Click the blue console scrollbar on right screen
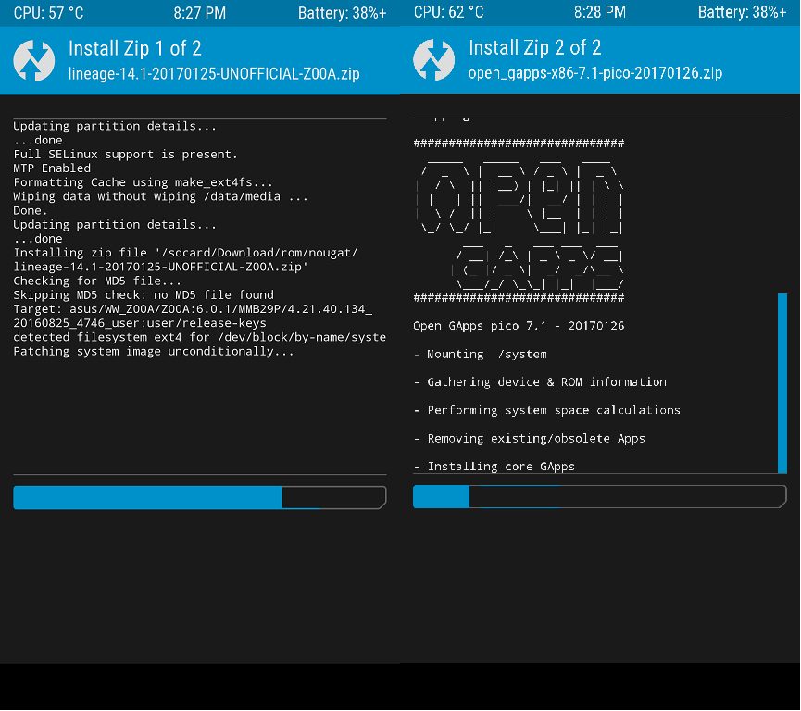801x711 pixels. (x=782, y=383)
